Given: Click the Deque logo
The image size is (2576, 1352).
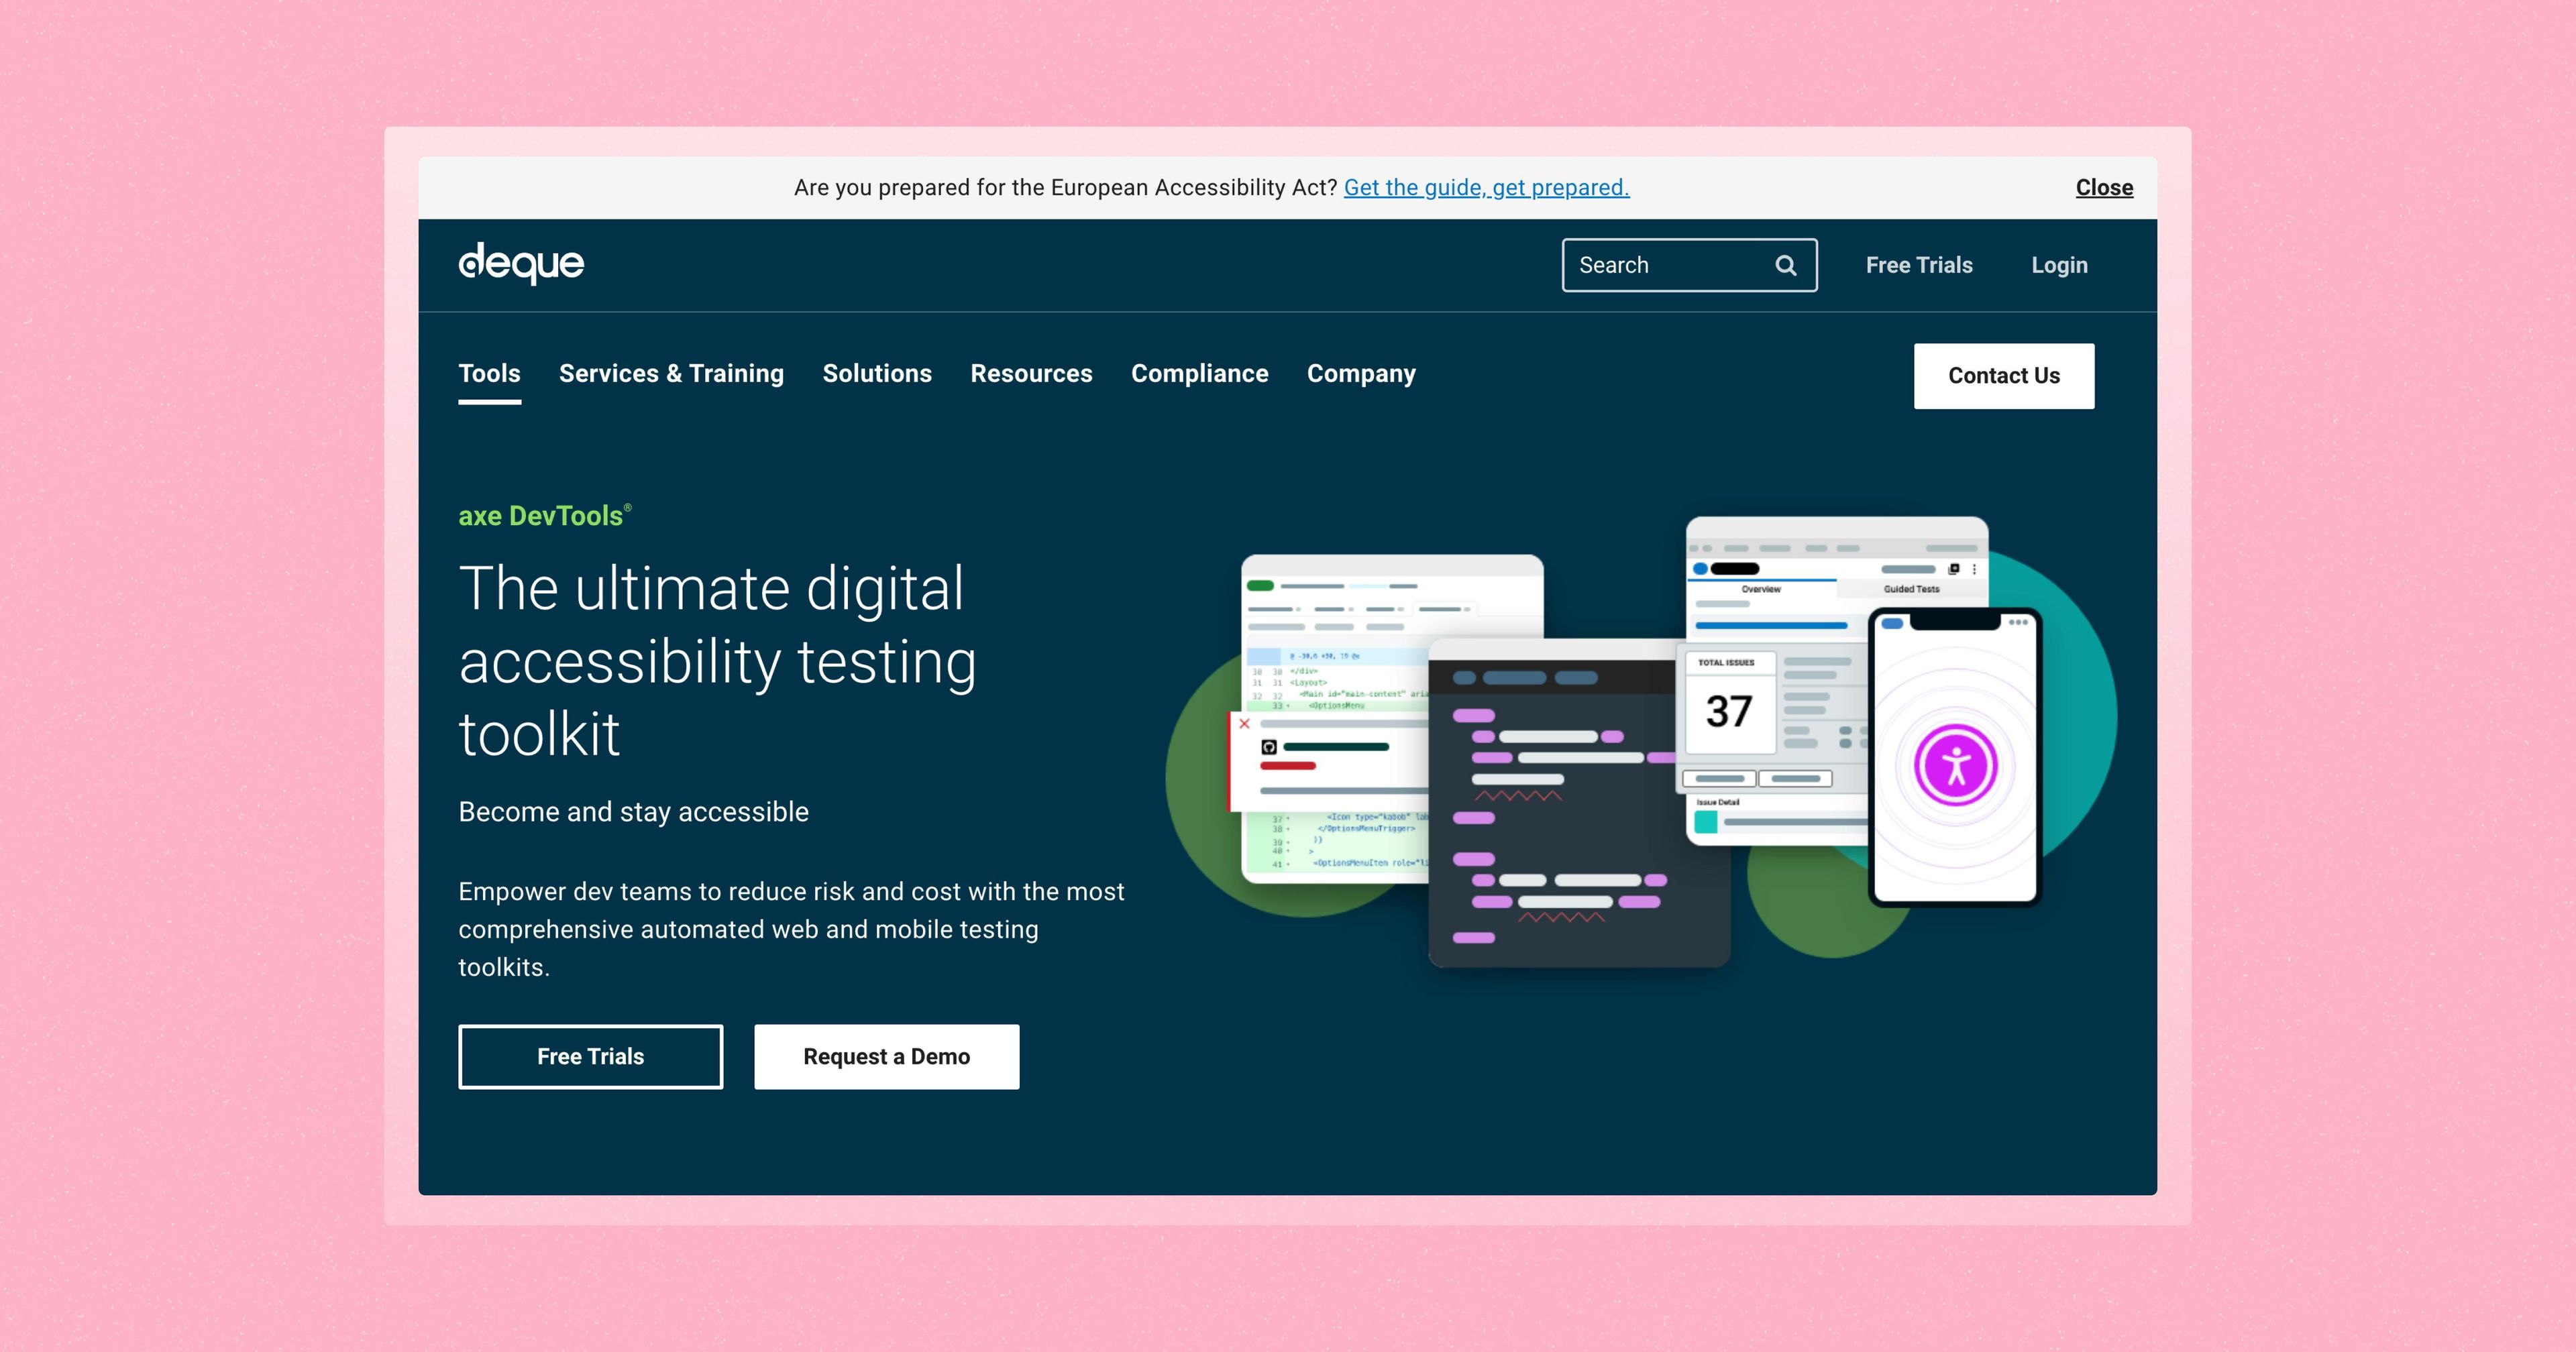Looking at the screenshot, I should click(521, 264).
